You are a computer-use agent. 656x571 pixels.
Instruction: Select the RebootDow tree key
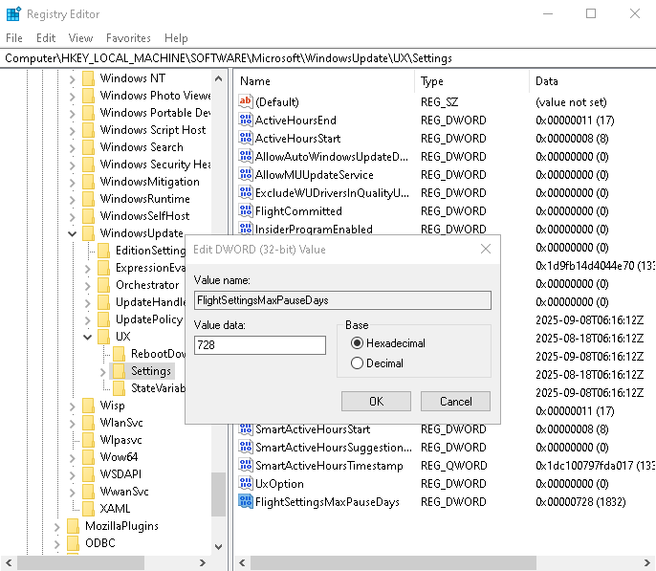(x=158, y=354)
